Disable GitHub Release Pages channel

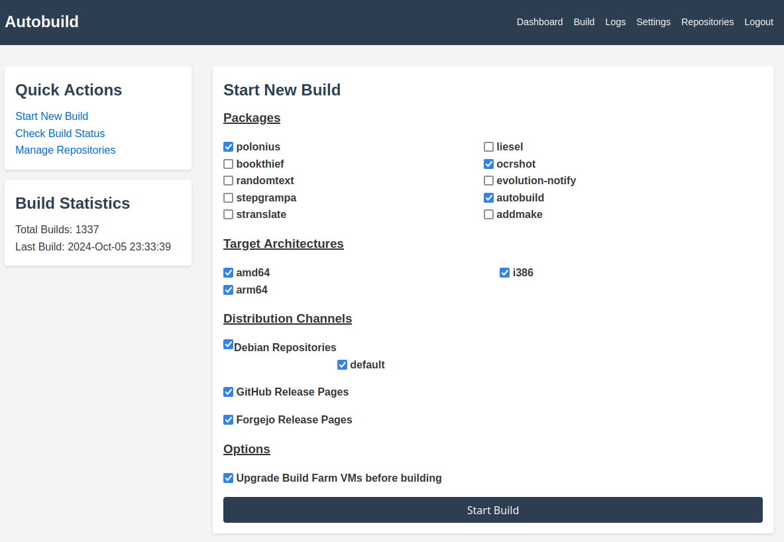pos(228,392)
